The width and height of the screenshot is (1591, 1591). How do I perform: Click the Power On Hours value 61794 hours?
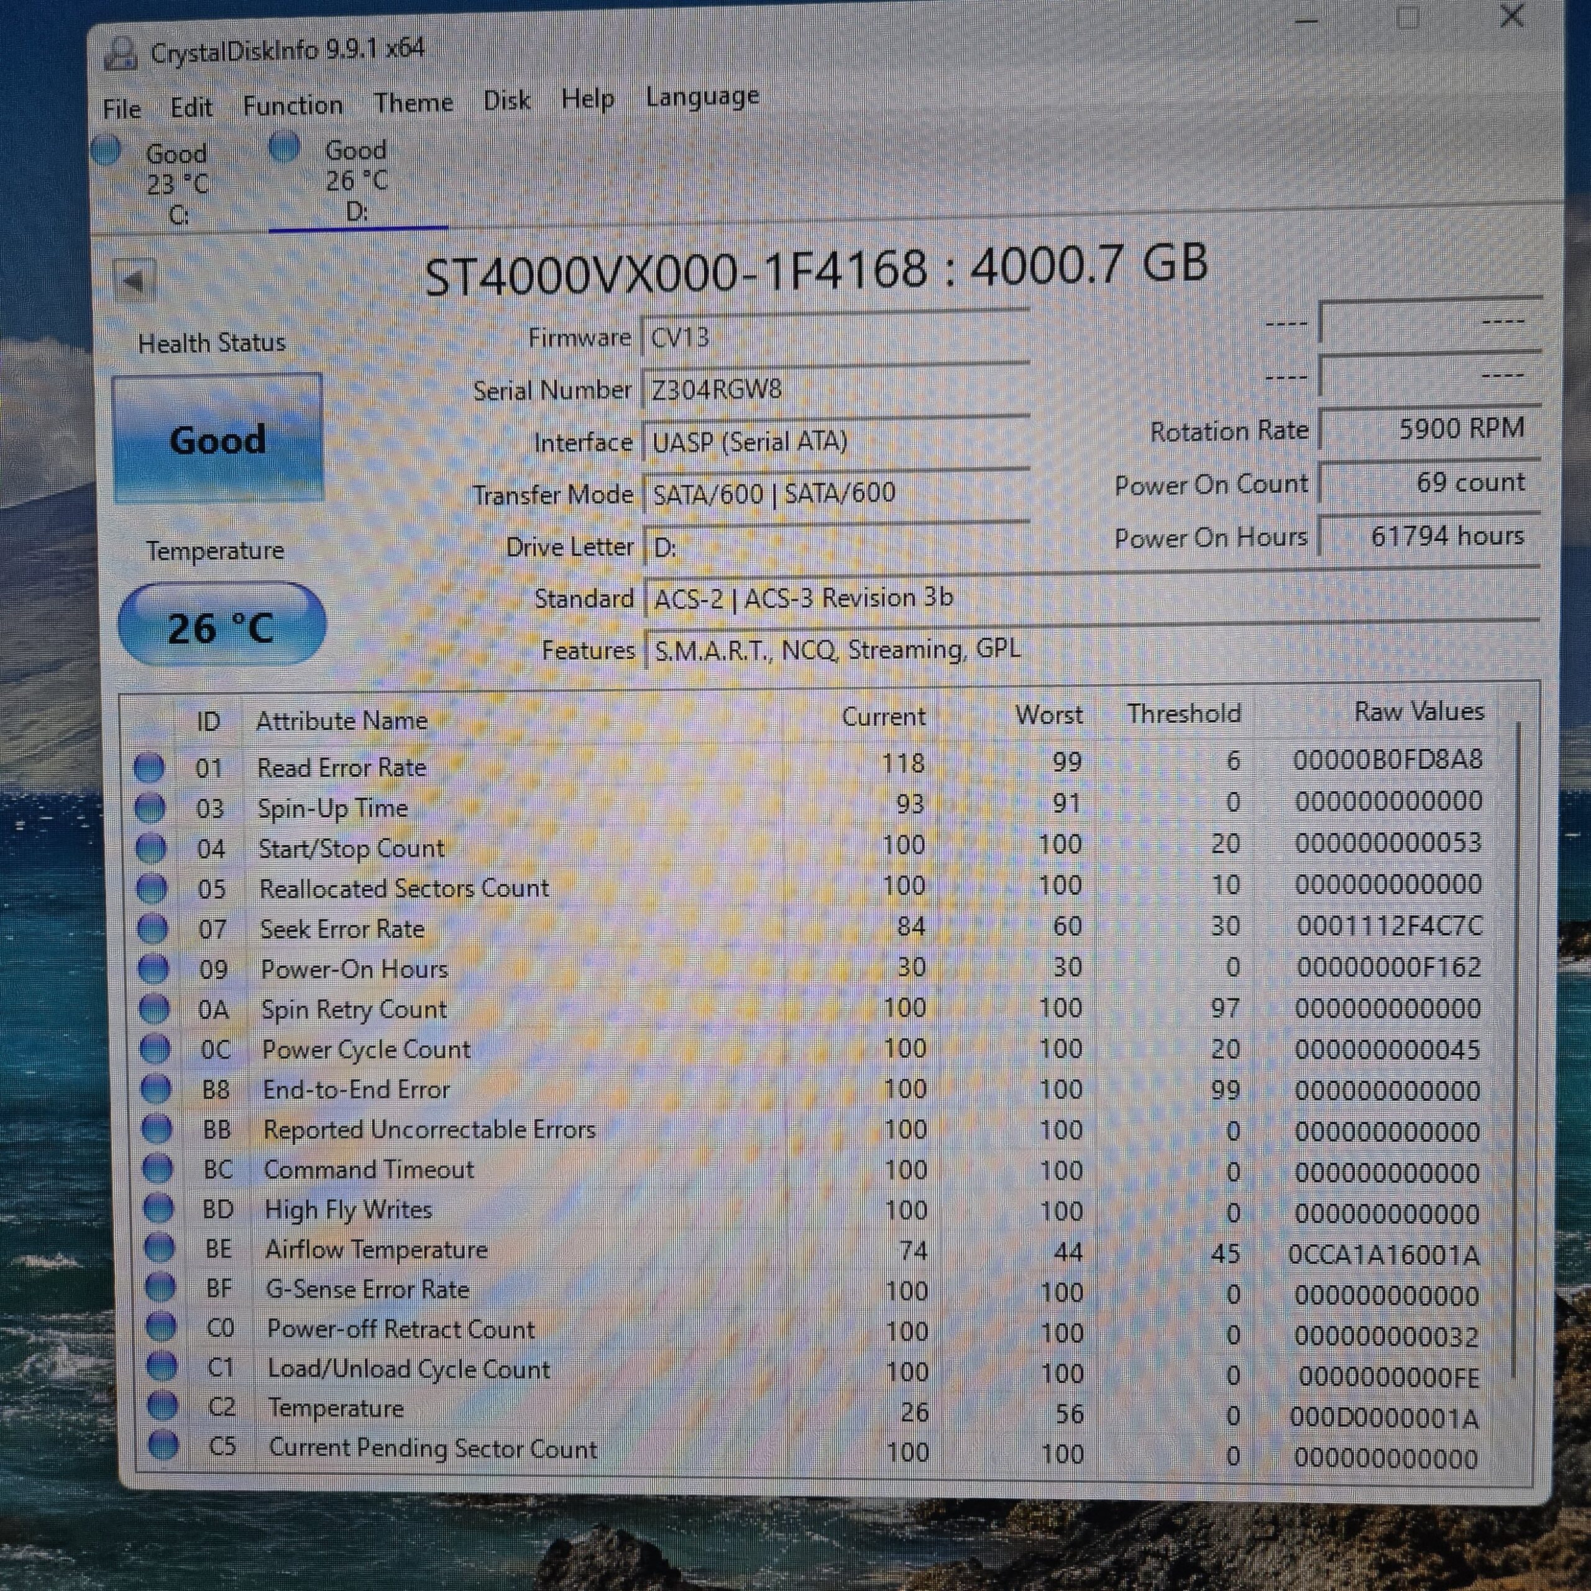click(1429, 536)
